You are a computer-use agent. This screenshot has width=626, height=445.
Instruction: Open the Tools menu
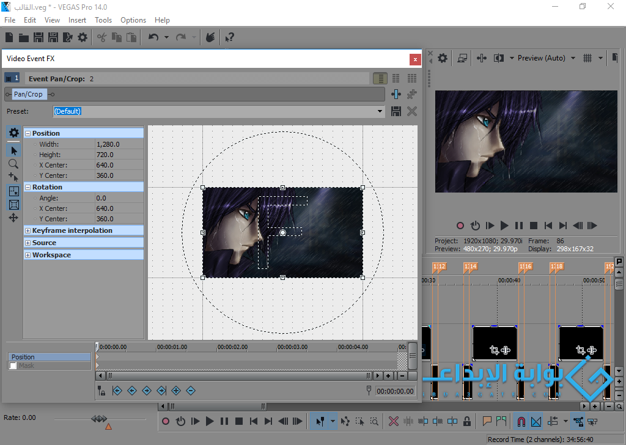(103, 20)
